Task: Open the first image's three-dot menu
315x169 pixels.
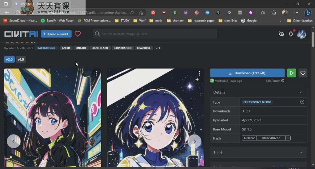Action: (x=96, y=73)
